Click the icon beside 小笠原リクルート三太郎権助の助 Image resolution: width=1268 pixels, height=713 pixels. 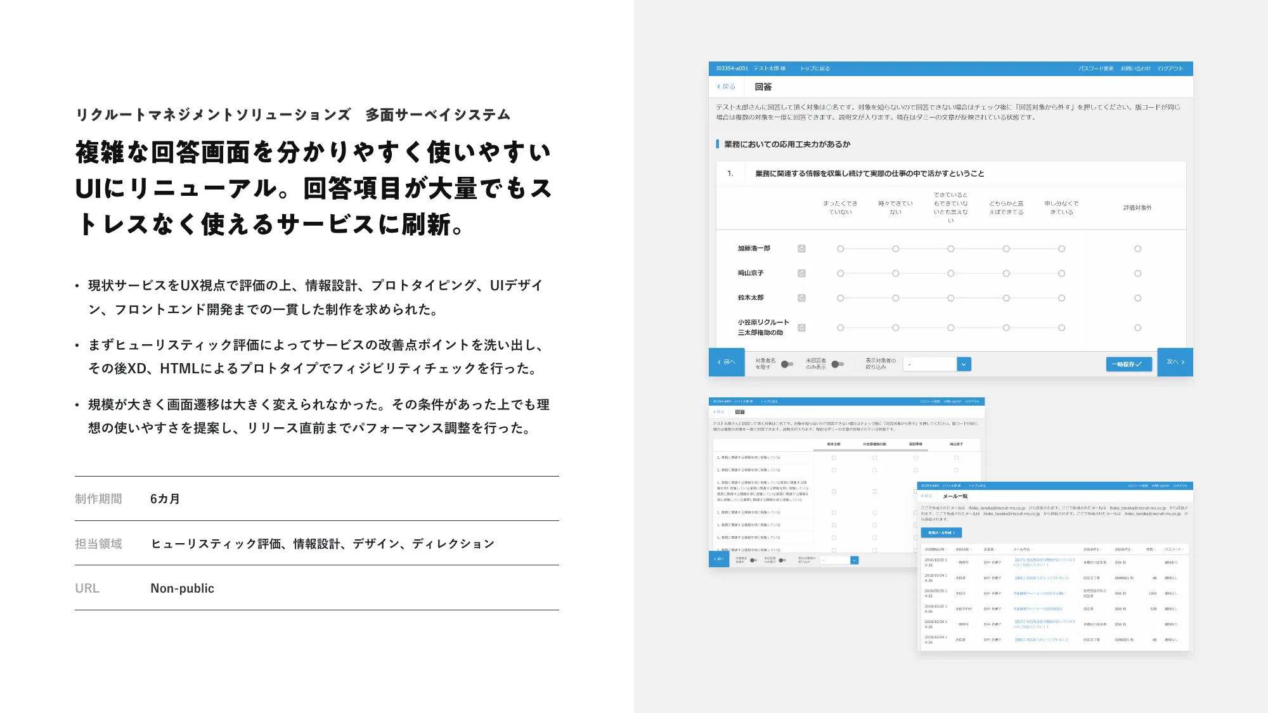(801, 328)
